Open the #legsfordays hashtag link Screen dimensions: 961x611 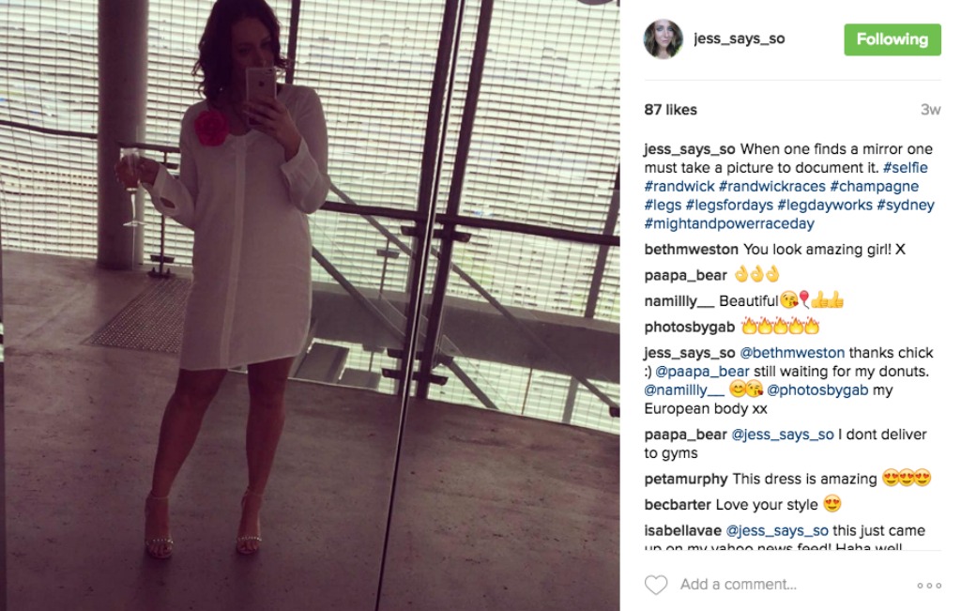[729, 205]
